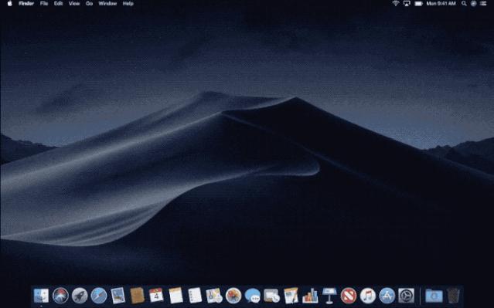Click the clock showing Mon 9:41 AM
This screenshot has width=494, height=308.
pyautogui.click(x=441, y=3)
